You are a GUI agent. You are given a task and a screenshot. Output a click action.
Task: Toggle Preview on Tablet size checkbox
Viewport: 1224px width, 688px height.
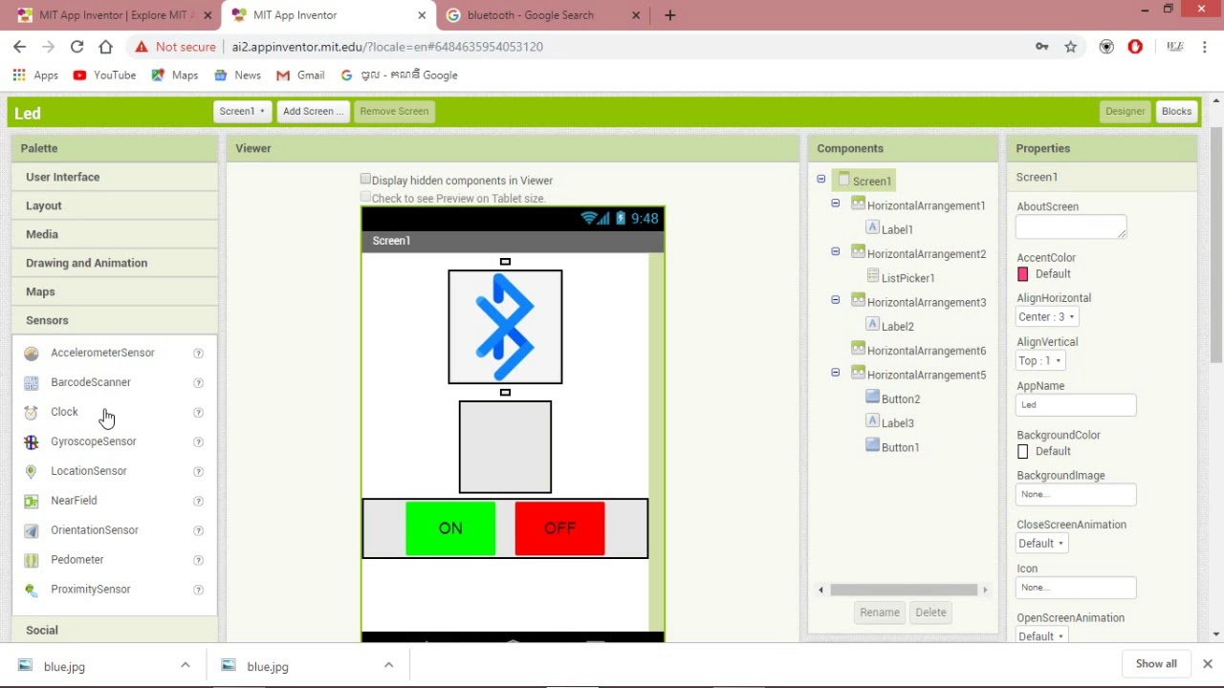(365, 198)
